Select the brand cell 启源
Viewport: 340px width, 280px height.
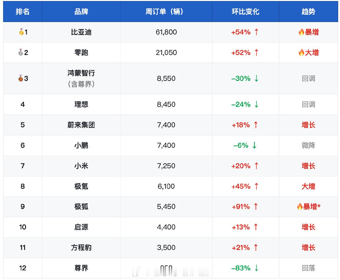81,227
